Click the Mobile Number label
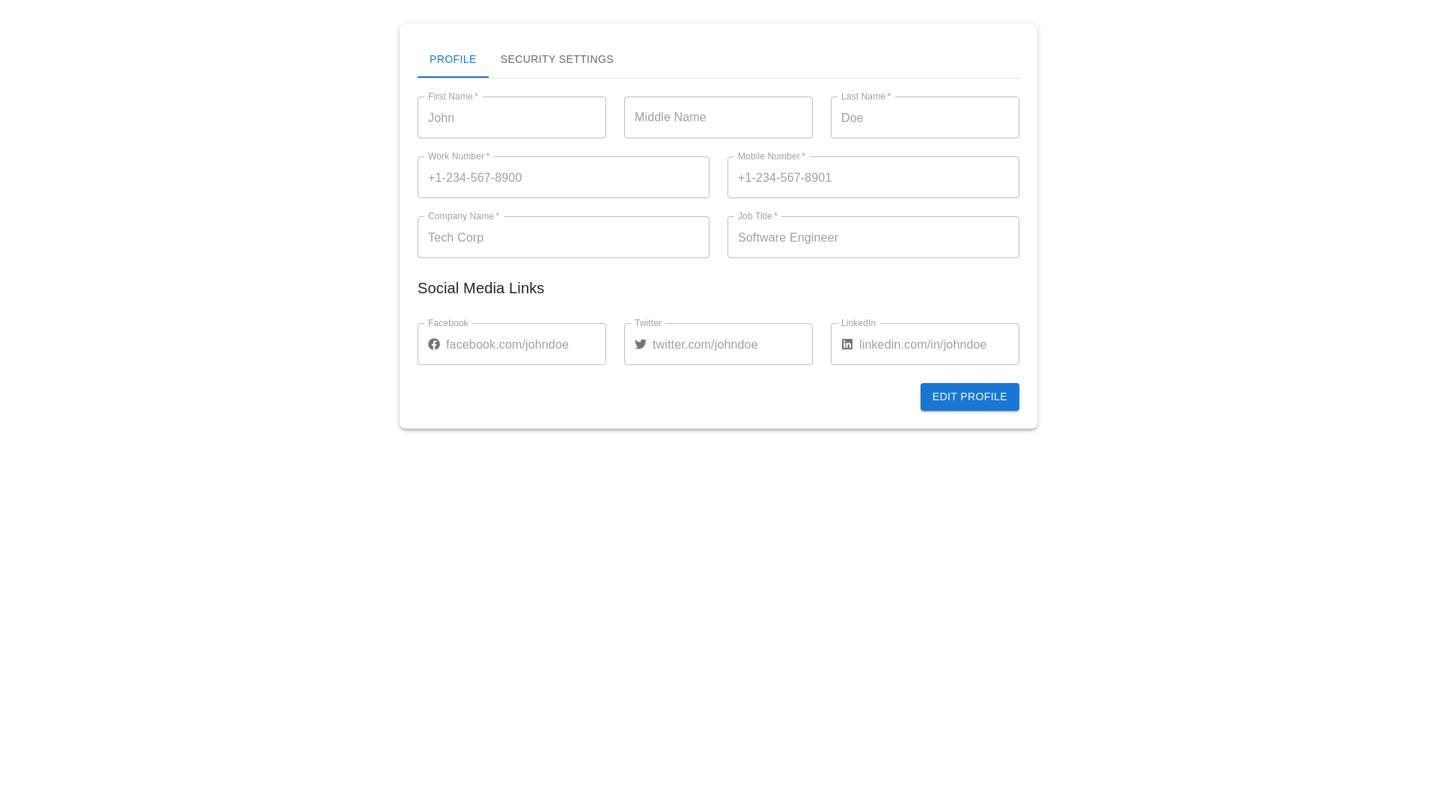1437x808 pixels. pyautogui.click(x=772, y=156)
